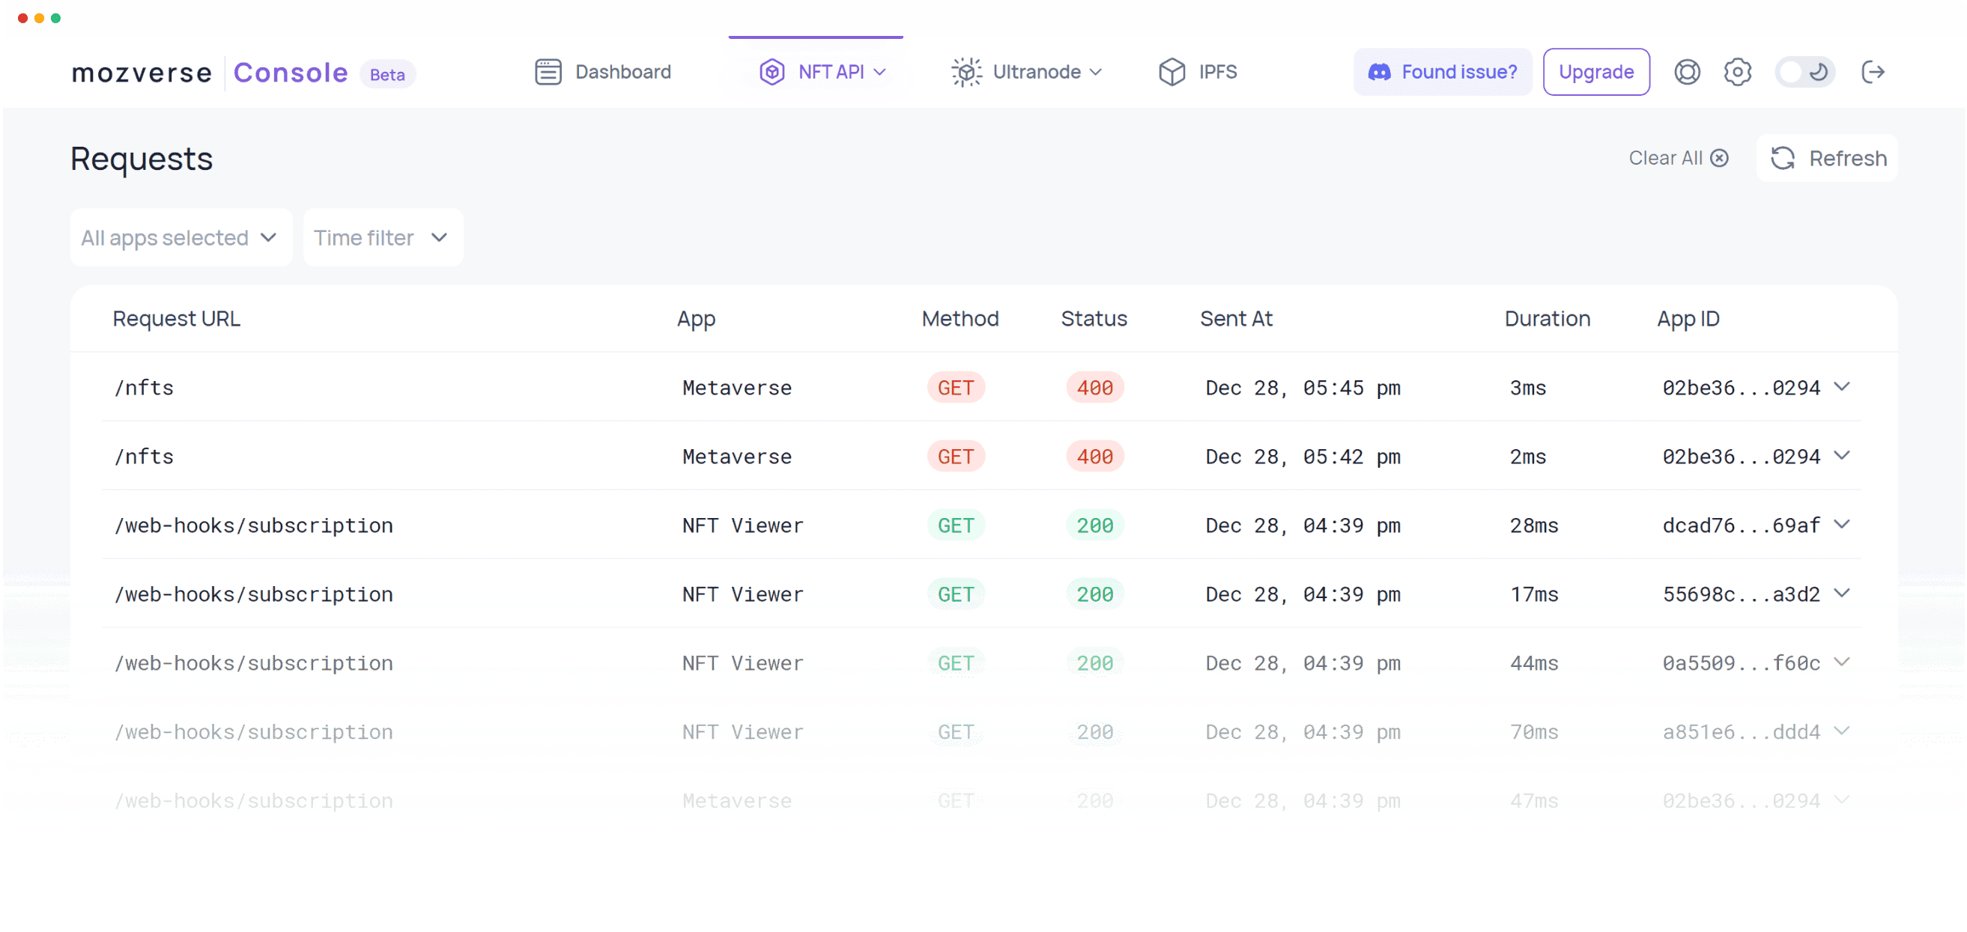Click the Upgrade button
Screen dimensions: 1967x932
[x=1596, y=72]
